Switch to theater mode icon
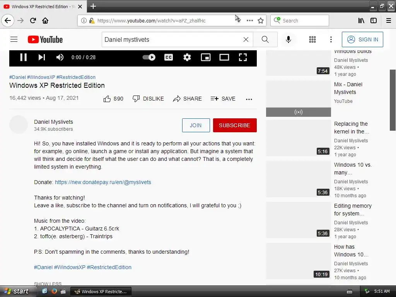This screenshot has height=297, width=396. tap(224, 57)
